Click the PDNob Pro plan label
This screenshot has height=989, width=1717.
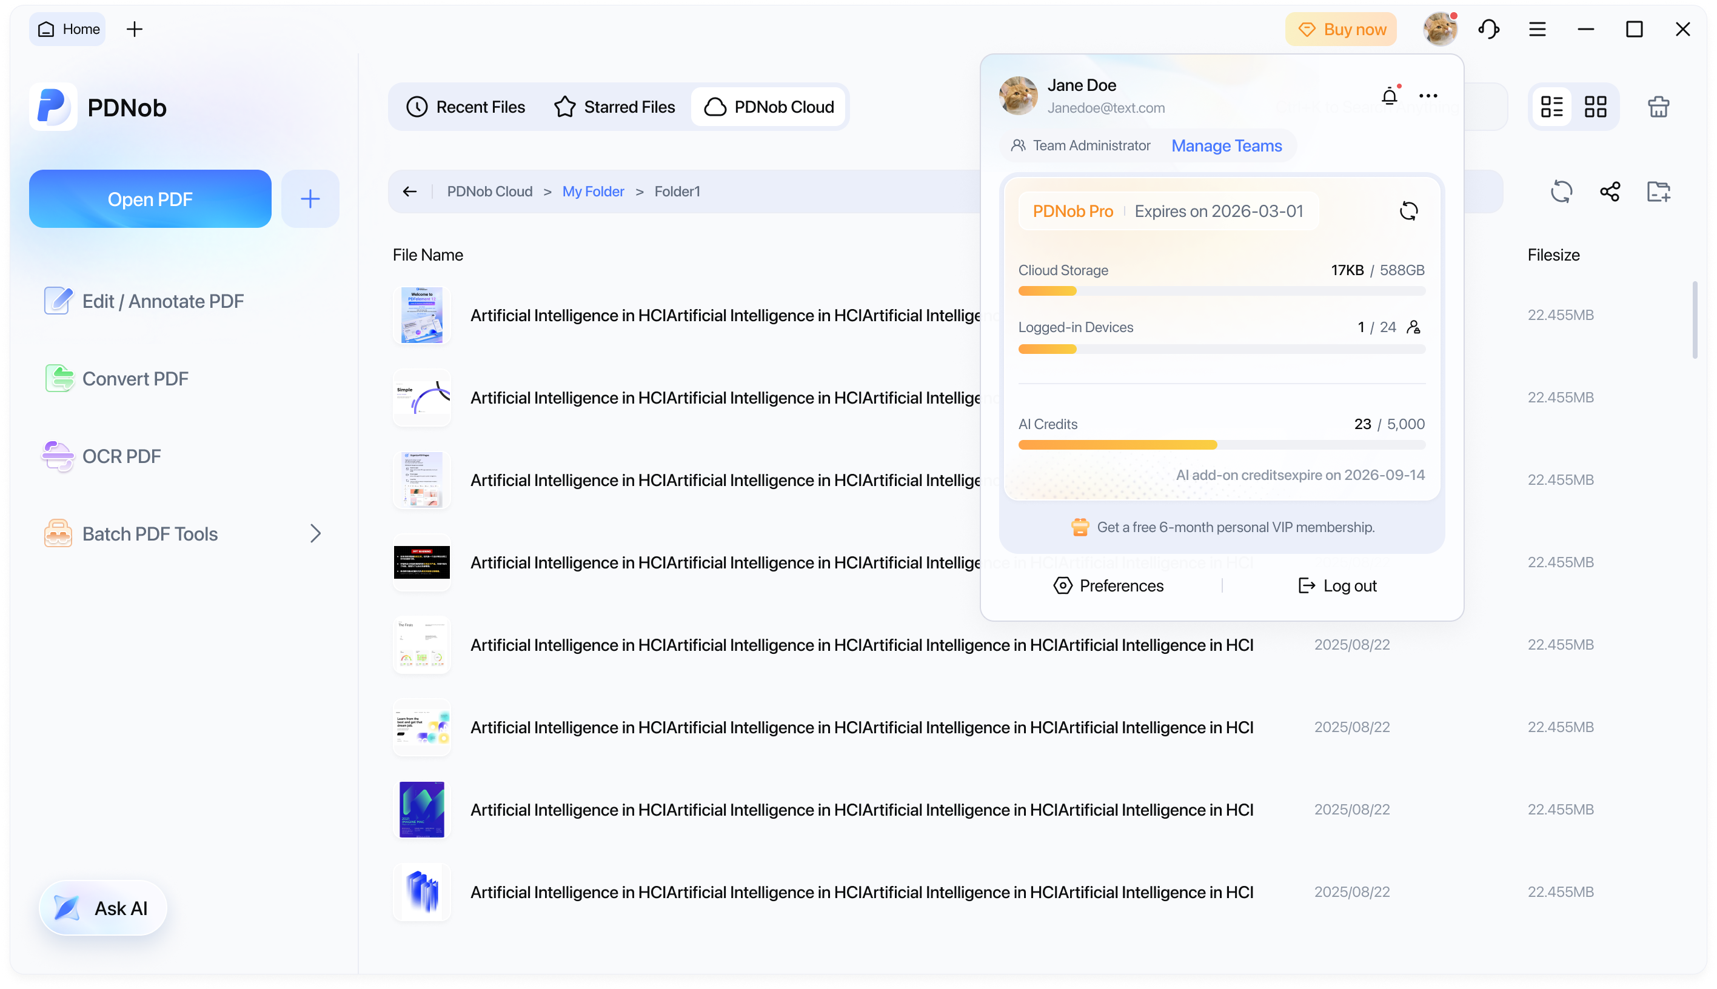point(1072,211)
